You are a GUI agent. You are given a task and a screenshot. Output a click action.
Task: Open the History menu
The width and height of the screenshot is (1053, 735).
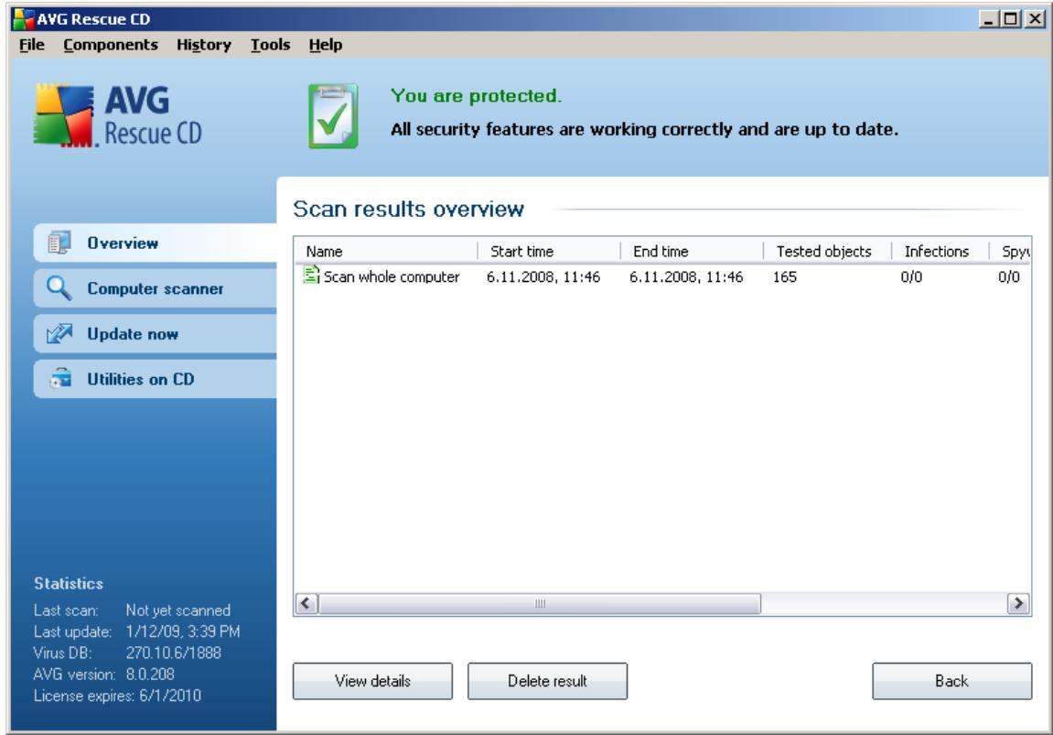point(203,45)
